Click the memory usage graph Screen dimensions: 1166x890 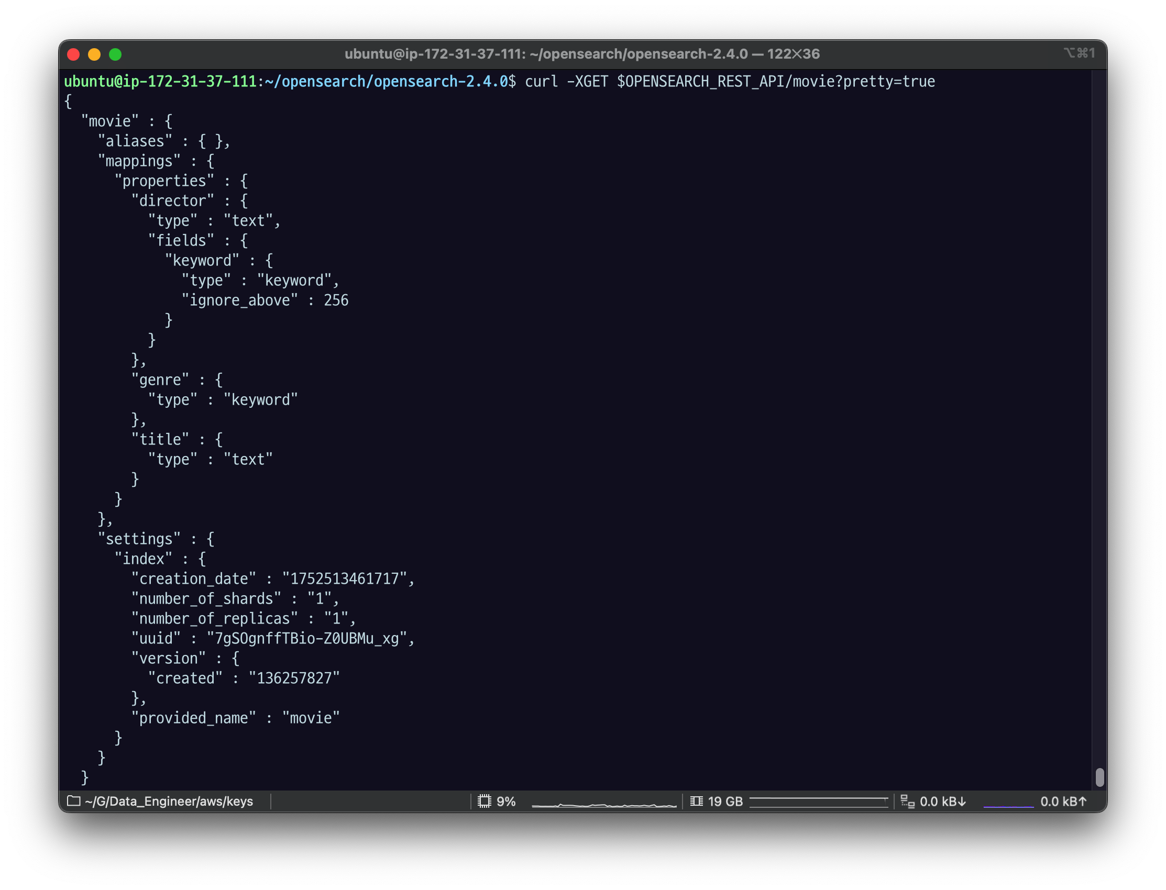[818, 802]
